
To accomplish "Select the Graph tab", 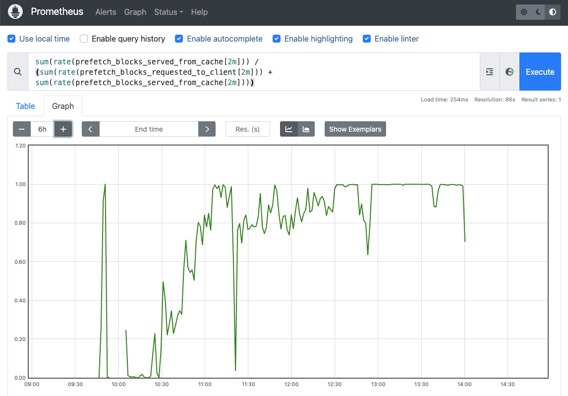I will coord(62,106).
